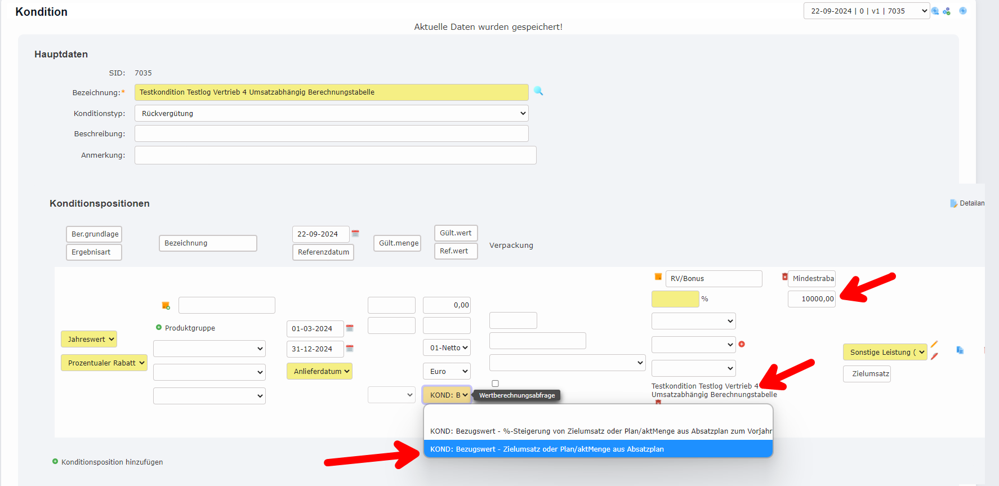Click the RV/Bonus text field
Screen dimensions: 999x486
tap(714, 278)
